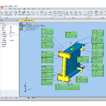This screenshot has height=106, width=106.
Task: Click the green annotation label 25—29
Action: (47, 38)
